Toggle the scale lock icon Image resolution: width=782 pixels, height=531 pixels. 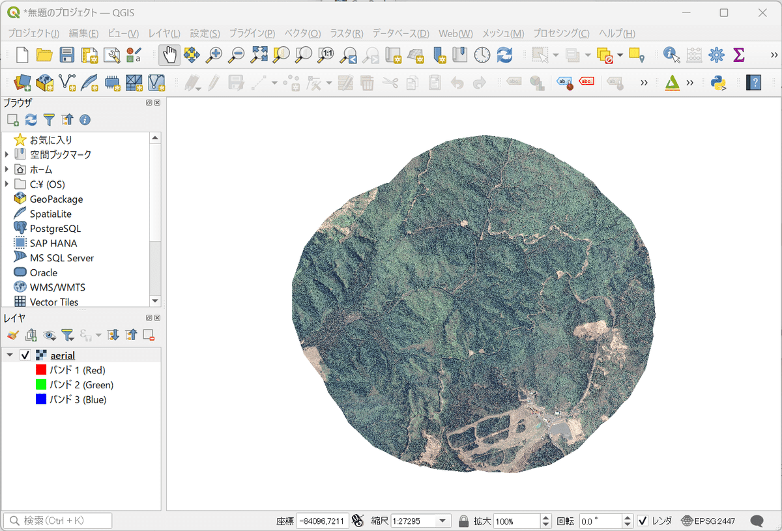(463, 521)
